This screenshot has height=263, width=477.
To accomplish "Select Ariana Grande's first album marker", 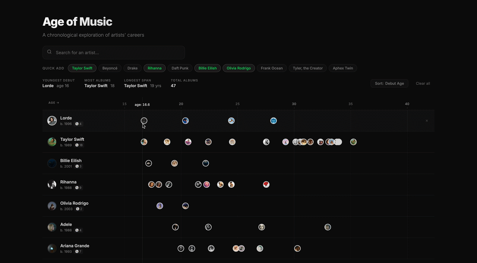I will (x=181, y=248).
